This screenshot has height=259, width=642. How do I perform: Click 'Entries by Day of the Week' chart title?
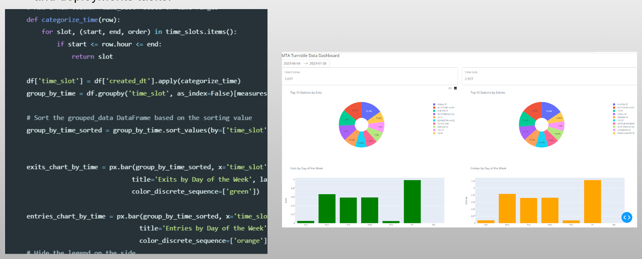click(488, 168)
